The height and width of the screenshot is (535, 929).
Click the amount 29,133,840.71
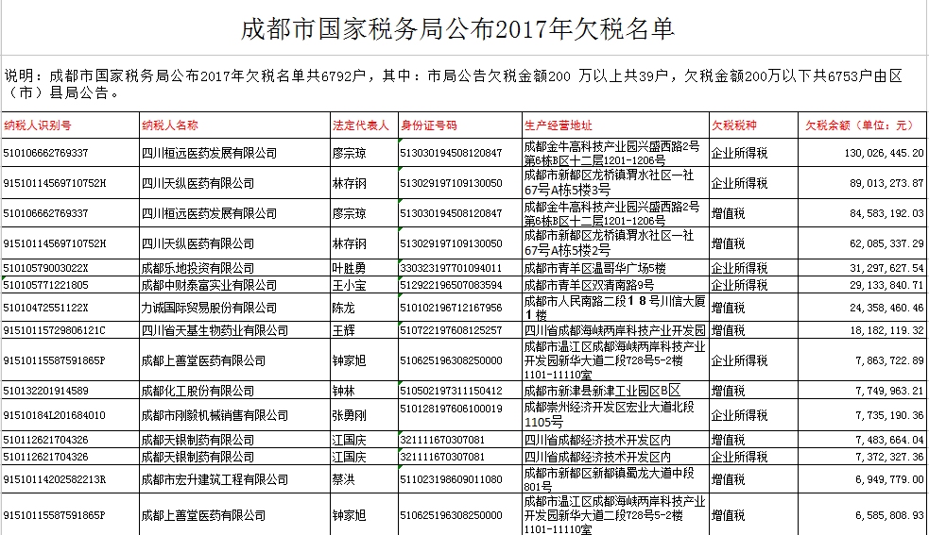point(886,285)
